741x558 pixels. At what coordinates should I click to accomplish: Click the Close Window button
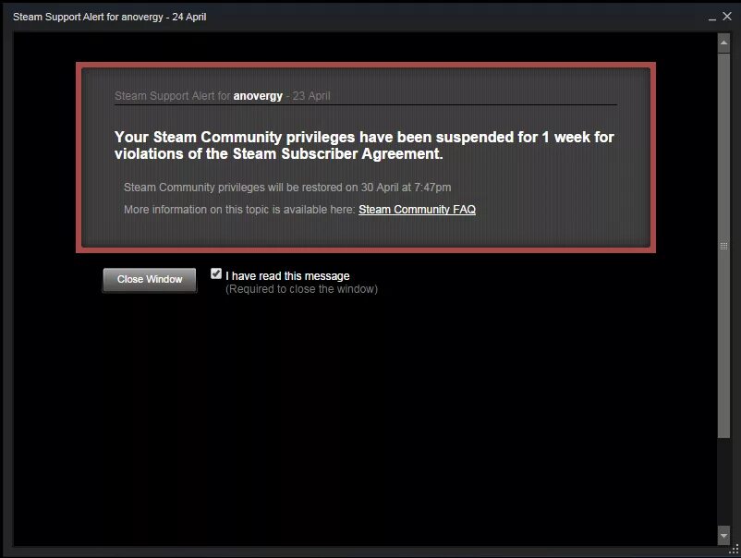[150, 280]
